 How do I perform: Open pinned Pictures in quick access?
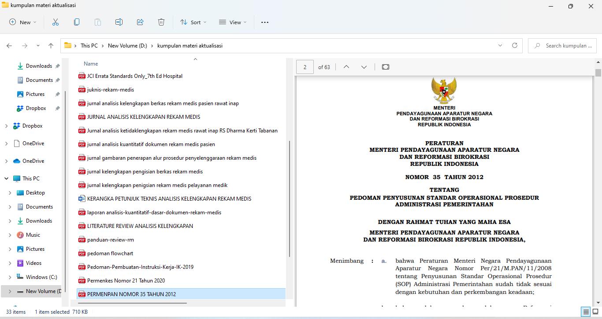(35, 94)
